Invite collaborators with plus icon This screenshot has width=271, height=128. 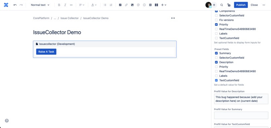[x=214, y=5]
